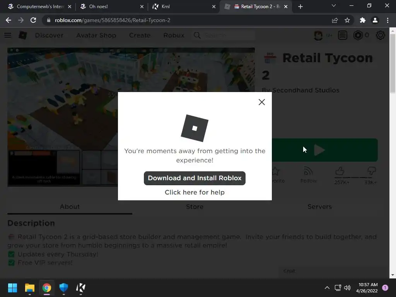Dislike the game with thumbs down
The image size is (396, 297).
pyautogui.click(x=372, y=171)
